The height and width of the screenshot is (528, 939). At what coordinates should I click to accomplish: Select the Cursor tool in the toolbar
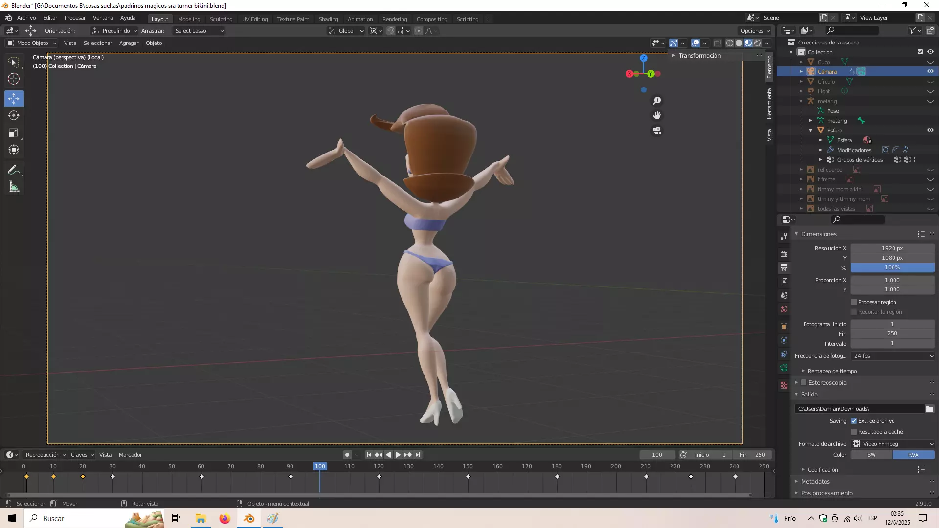pos(14,79)
